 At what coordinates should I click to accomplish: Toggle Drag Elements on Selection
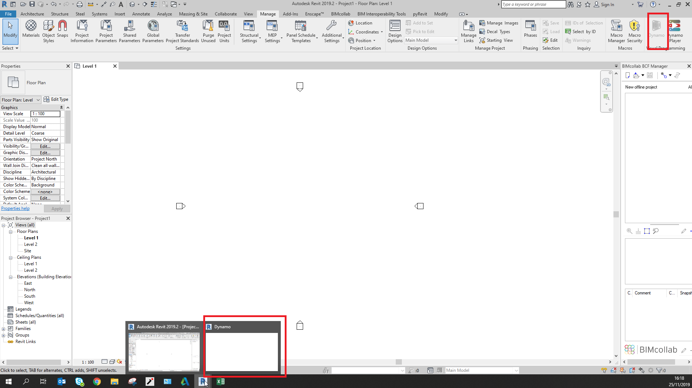(642, 370)
